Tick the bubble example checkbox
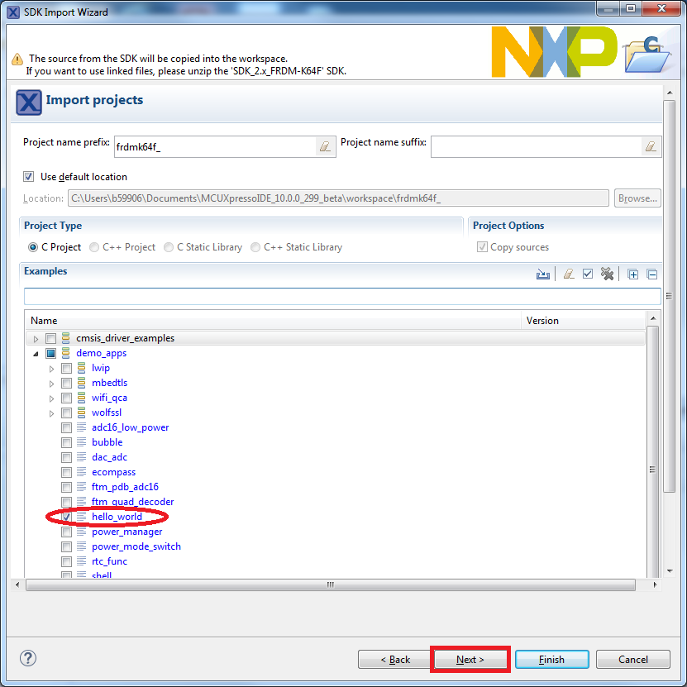687x687 pixels. (66, 442)
